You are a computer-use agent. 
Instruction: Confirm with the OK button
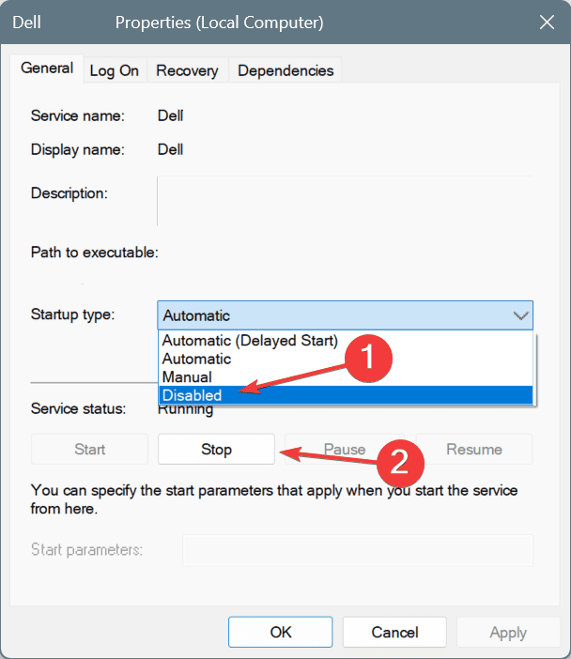pos(281,632)
